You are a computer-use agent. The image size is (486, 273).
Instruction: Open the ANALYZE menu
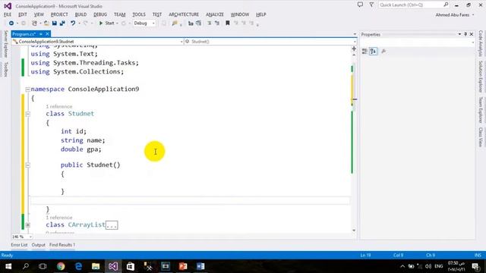pos(215,14)
